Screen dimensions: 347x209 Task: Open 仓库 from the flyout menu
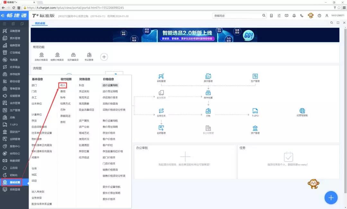pyautogui.click(x=34, y=168)
